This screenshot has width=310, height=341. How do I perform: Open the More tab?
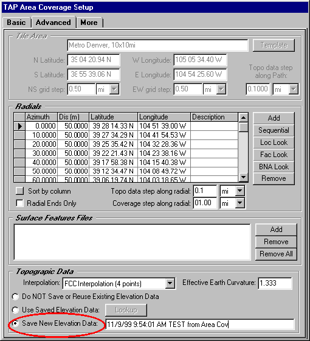tap(89, 23)
